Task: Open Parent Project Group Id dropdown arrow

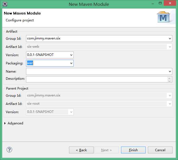Action: click(x=170, y=96)
